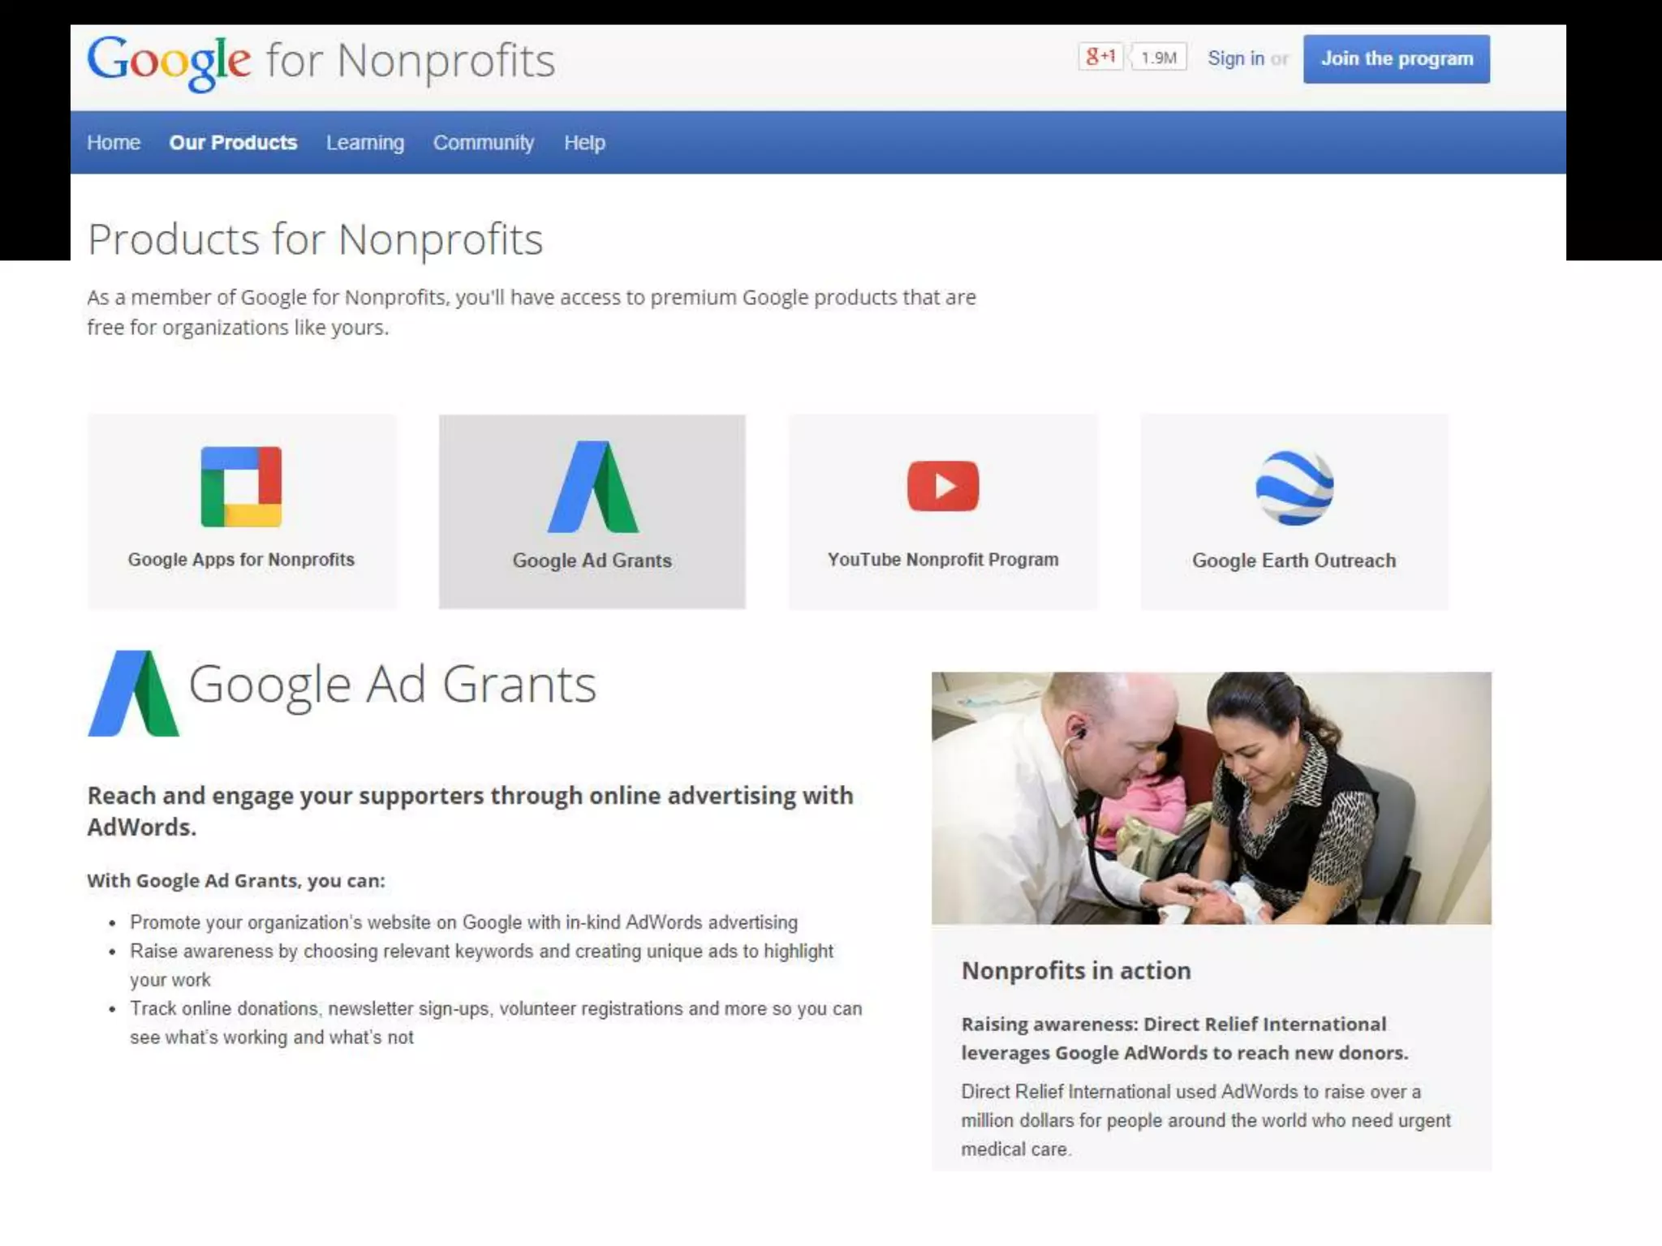Click the Google Apps for Nonprofits label

coord(241,560)
